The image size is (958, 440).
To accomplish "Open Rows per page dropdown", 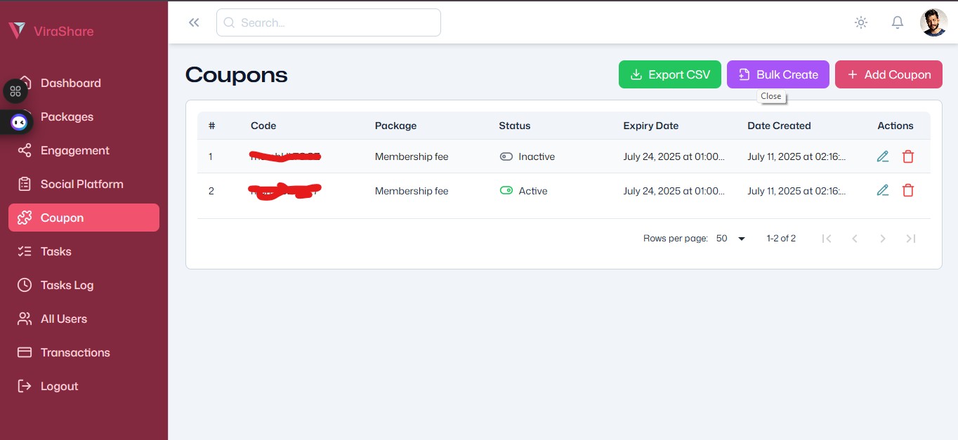I will (731, 239).
